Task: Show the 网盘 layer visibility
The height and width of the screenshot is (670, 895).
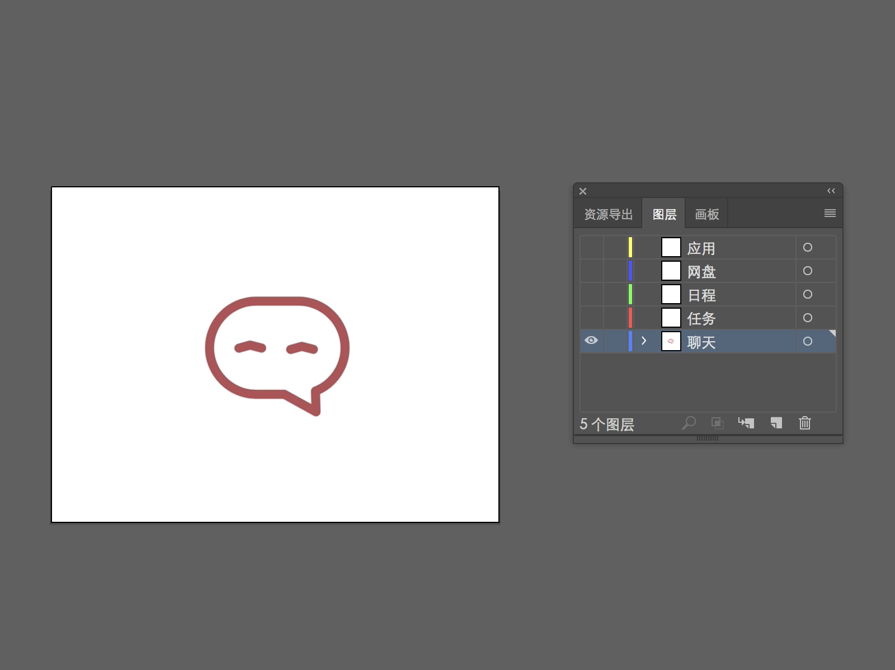Action: pos(591,271)
